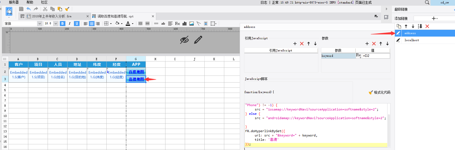
Task: Expand the background fill color arrow
Action: 122,24
